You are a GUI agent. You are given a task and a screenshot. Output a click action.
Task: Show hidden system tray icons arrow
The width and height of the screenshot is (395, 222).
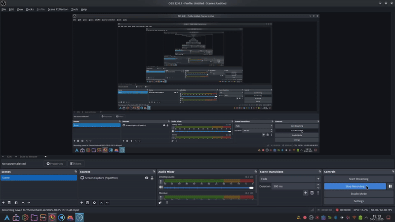click(x=366, y=218)
